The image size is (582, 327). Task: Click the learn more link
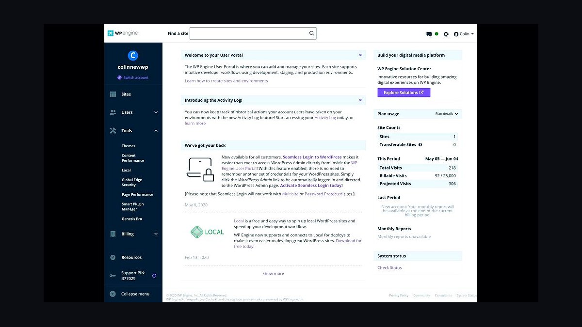195,124
